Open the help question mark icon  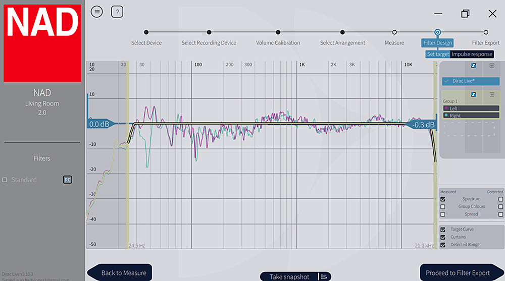(x=117, y=12)
